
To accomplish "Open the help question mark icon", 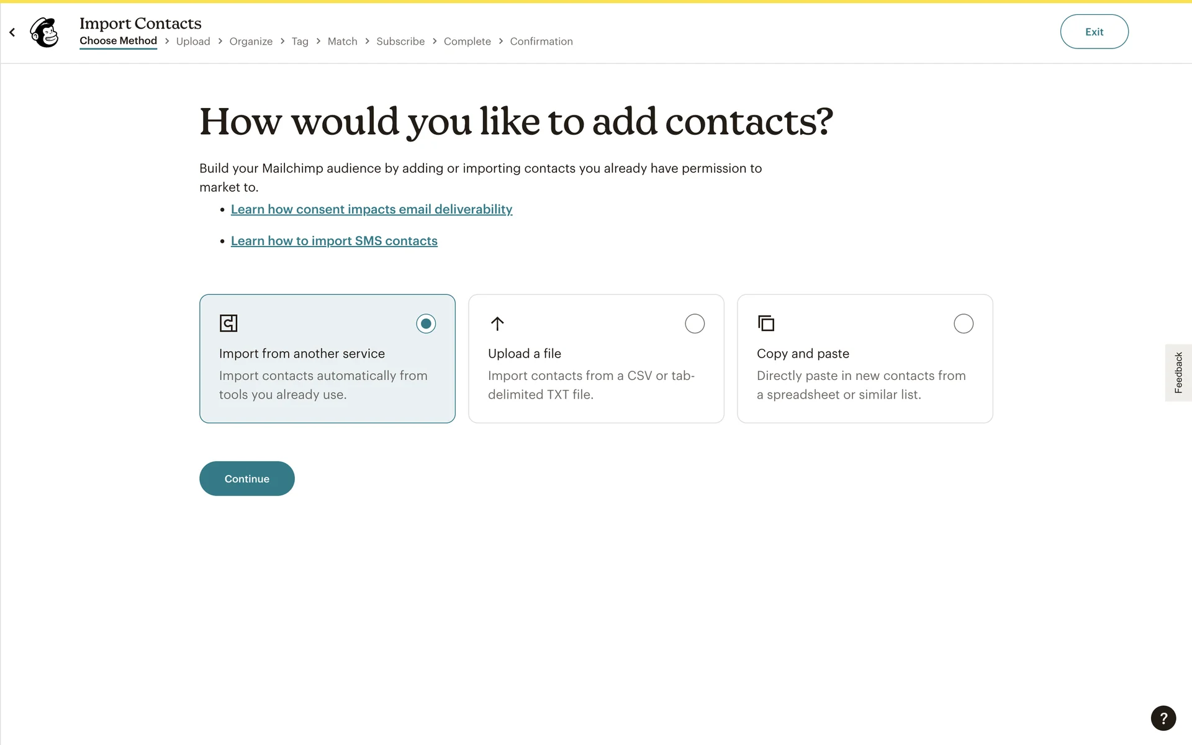I will [x=1163, y=718].
